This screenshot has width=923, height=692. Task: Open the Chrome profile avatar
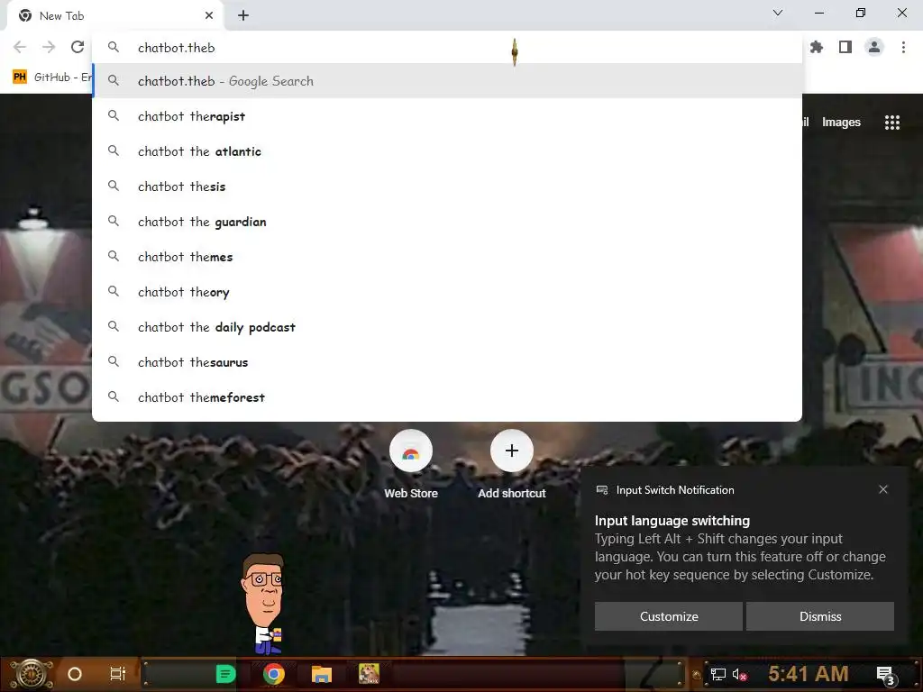pyautogui.click(x=874, y=47)
